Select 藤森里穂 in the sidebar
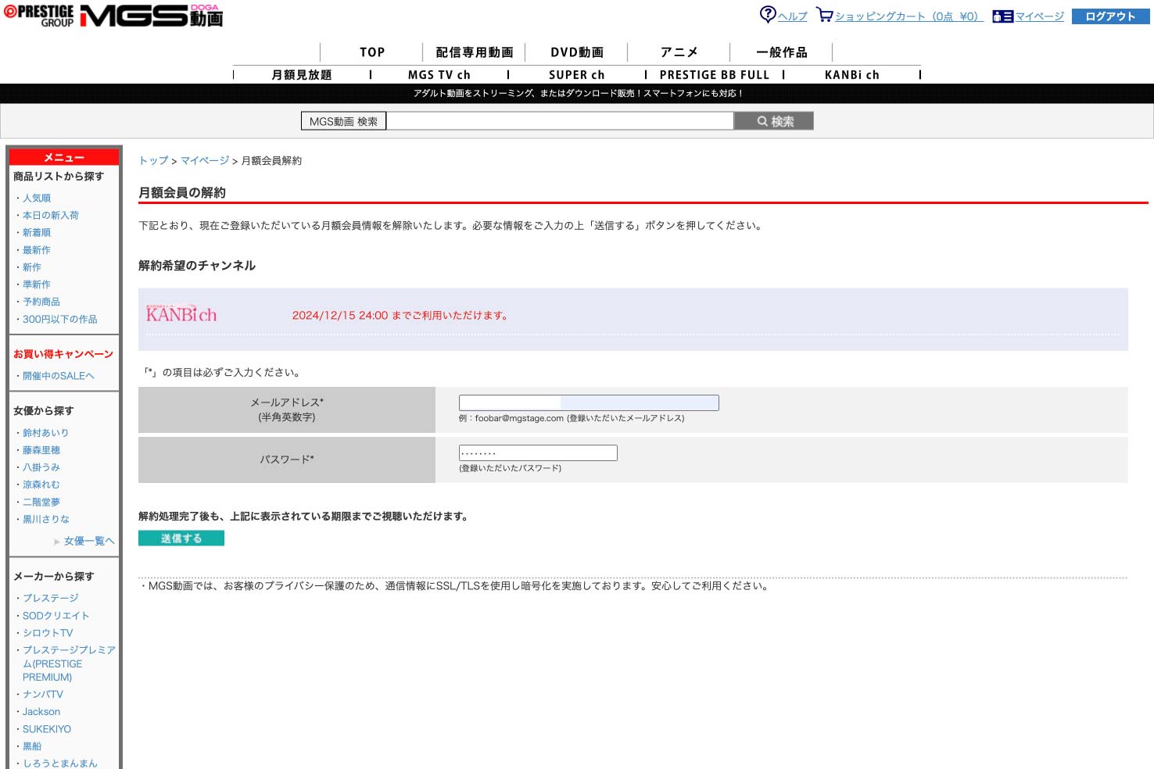 41,450
